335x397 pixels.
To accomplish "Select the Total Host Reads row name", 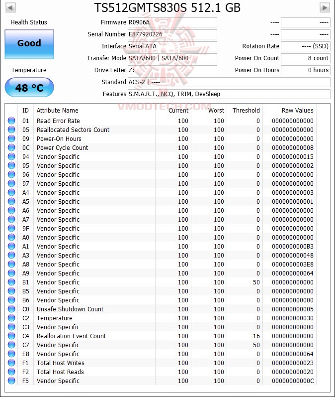I will 60,372.
